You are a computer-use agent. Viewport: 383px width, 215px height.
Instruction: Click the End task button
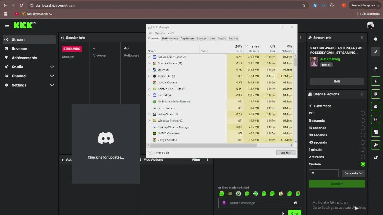(286, 153)
